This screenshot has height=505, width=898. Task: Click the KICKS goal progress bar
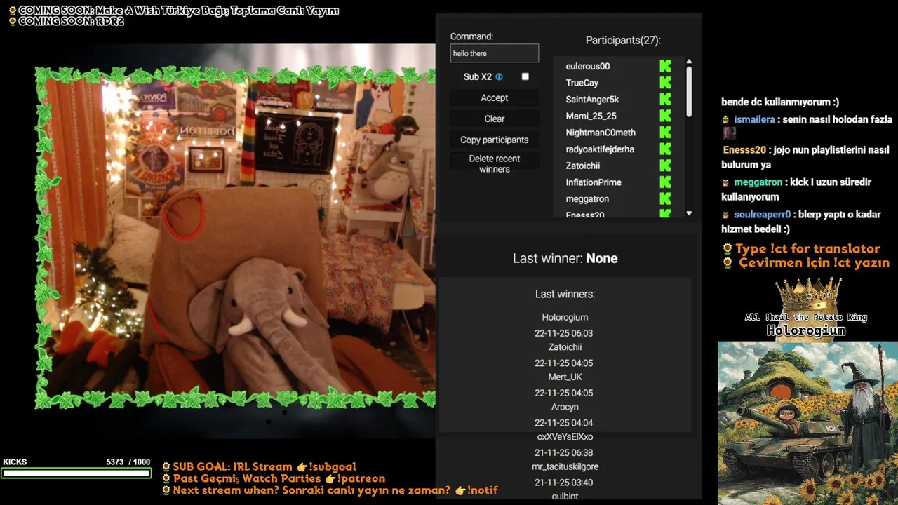point(76,473)
